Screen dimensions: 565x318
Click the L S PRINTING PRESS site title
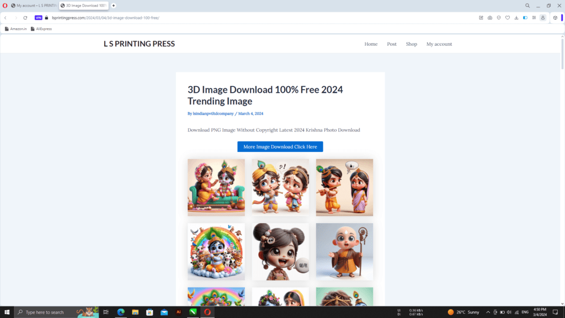click(x=139, y=44)
